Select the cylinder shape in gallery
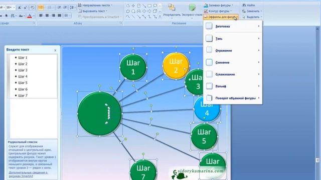Viewport: 321px width, 180px height. [139, 5]
